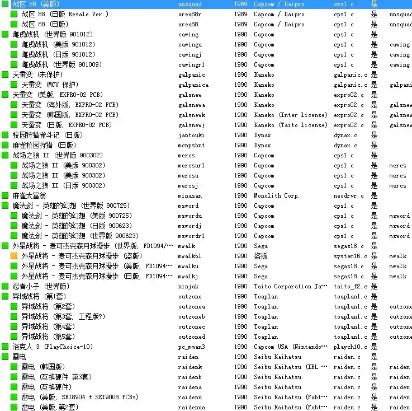
Task: Click ROM name mcnpshnt
Action: click(x=191, y=145)
